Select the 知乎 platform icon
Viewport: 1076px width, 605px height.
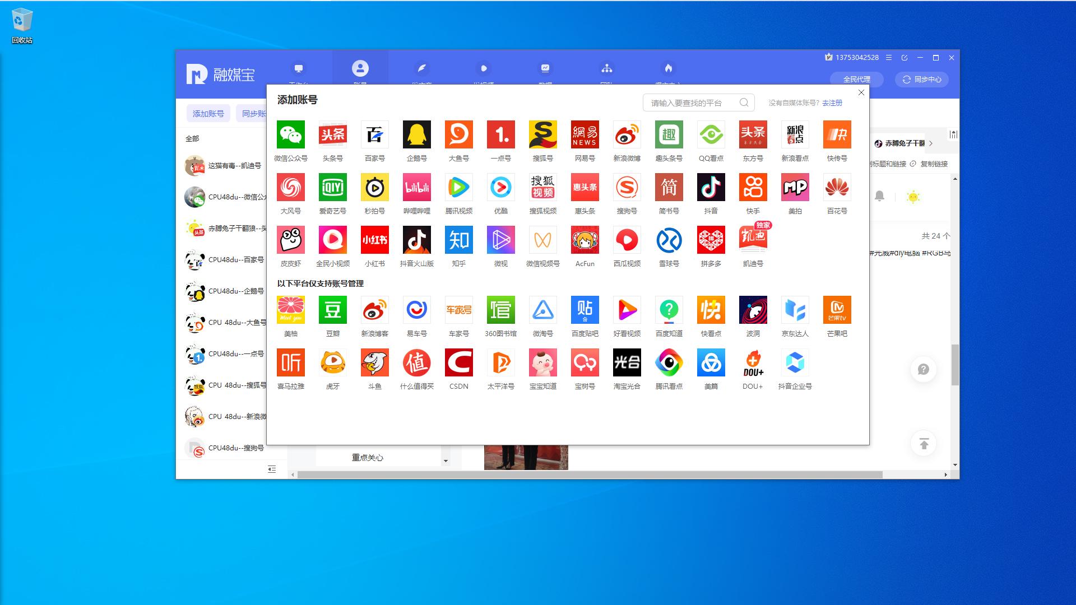(x=458, y=240)
